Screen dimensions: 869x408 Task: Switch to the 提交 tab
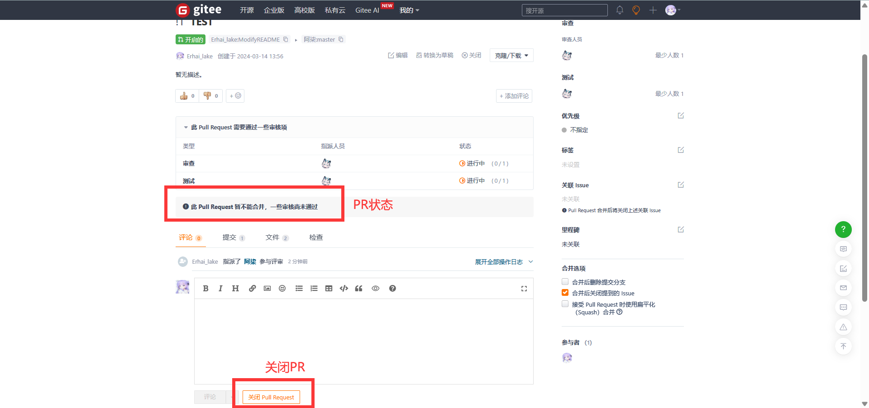click(229, 237)
